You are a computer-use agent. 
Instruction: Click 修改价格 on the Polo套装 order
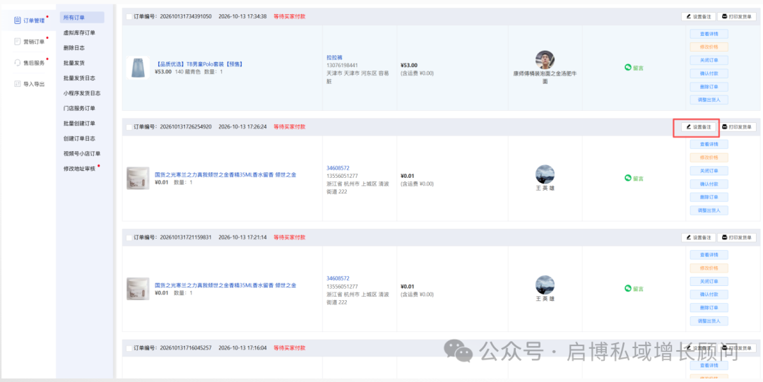point(709,47)
